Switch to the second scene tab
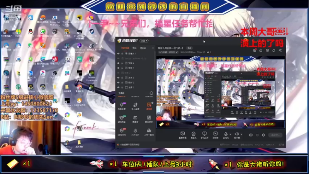Image resolution: width=309 pixels, height=174 pixels. pos(134,48)
